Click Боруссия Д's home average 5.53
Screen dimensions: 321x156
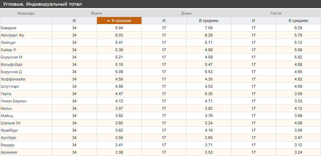(209, 72)
